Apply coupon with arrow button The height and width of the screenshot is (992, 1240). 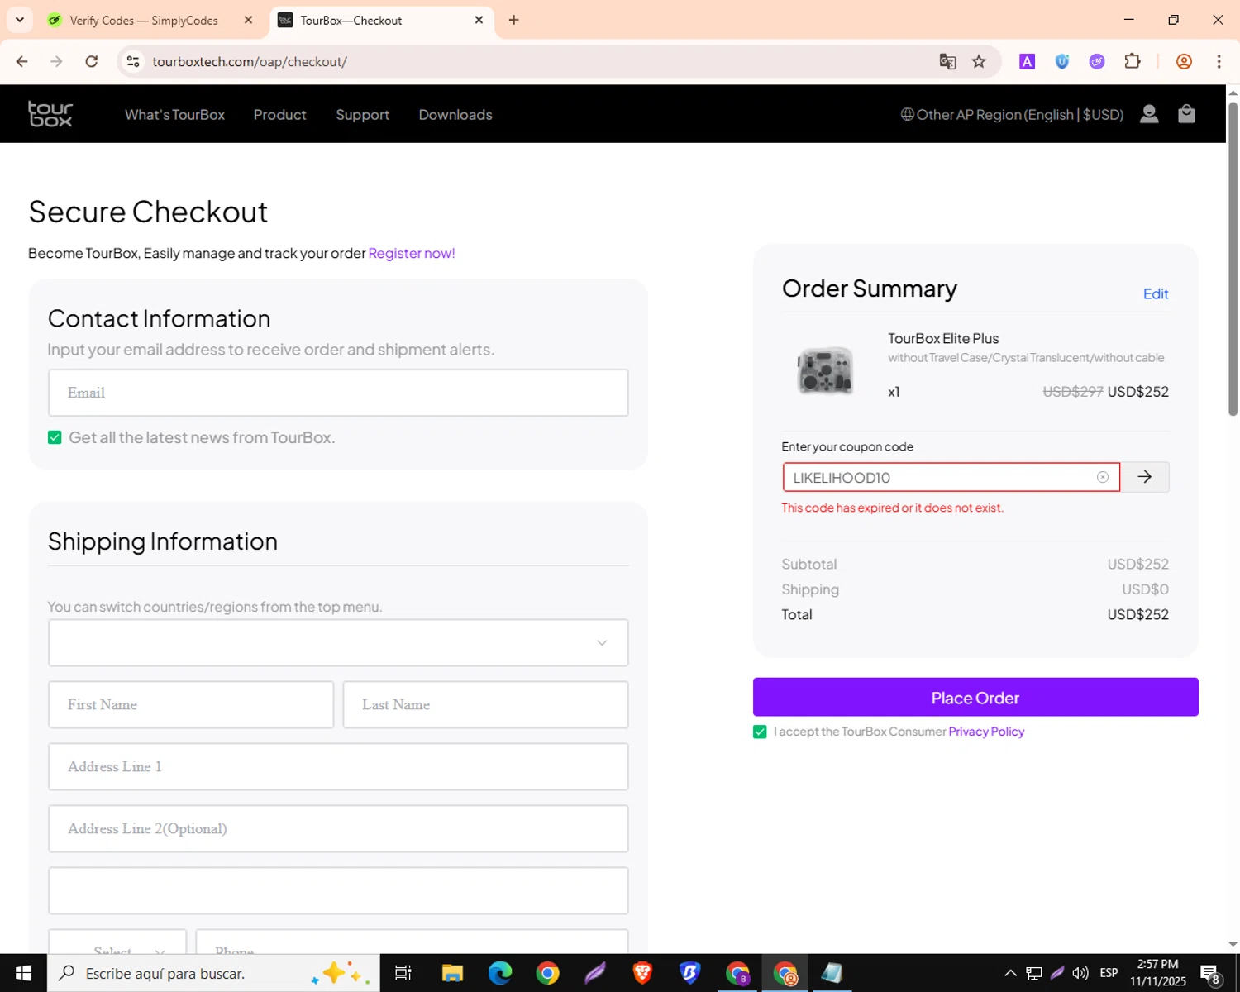tap(1144, 477)
